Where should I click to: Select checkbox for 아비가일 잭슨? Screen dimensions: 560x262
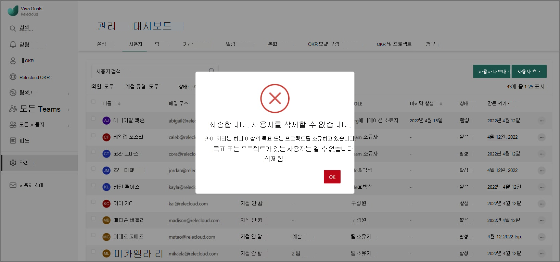pos(93,119)
